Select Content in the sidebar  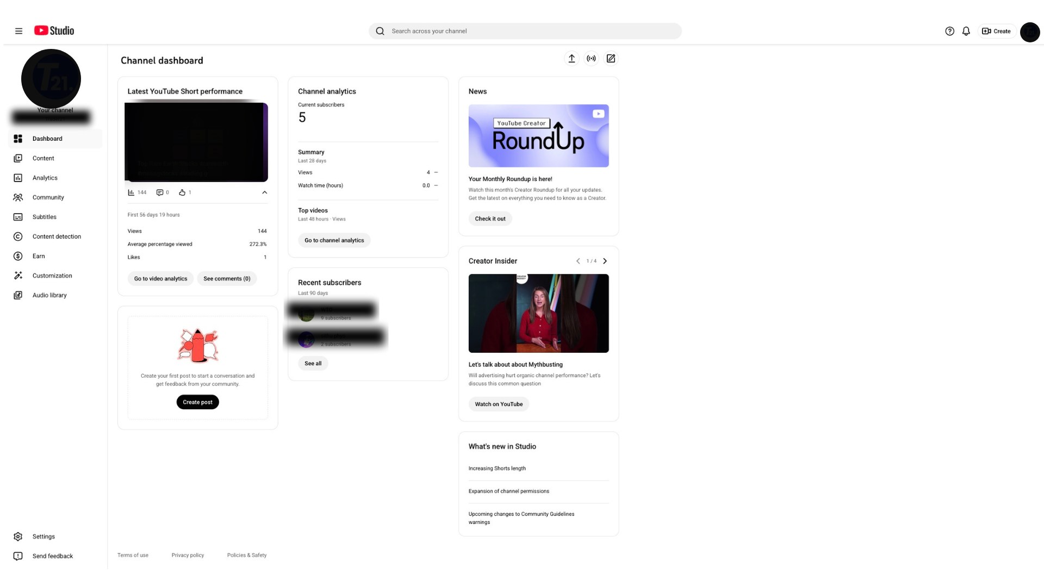pyautogui.click(x=42, y=158)
